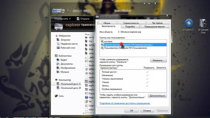
Task: Close the Свойства: explorer dialog
Action: 167,16
